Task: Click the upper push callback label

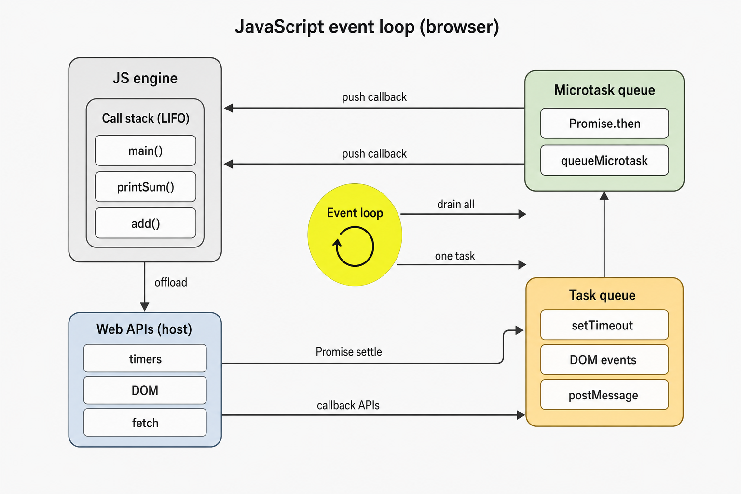Action: 374,97
